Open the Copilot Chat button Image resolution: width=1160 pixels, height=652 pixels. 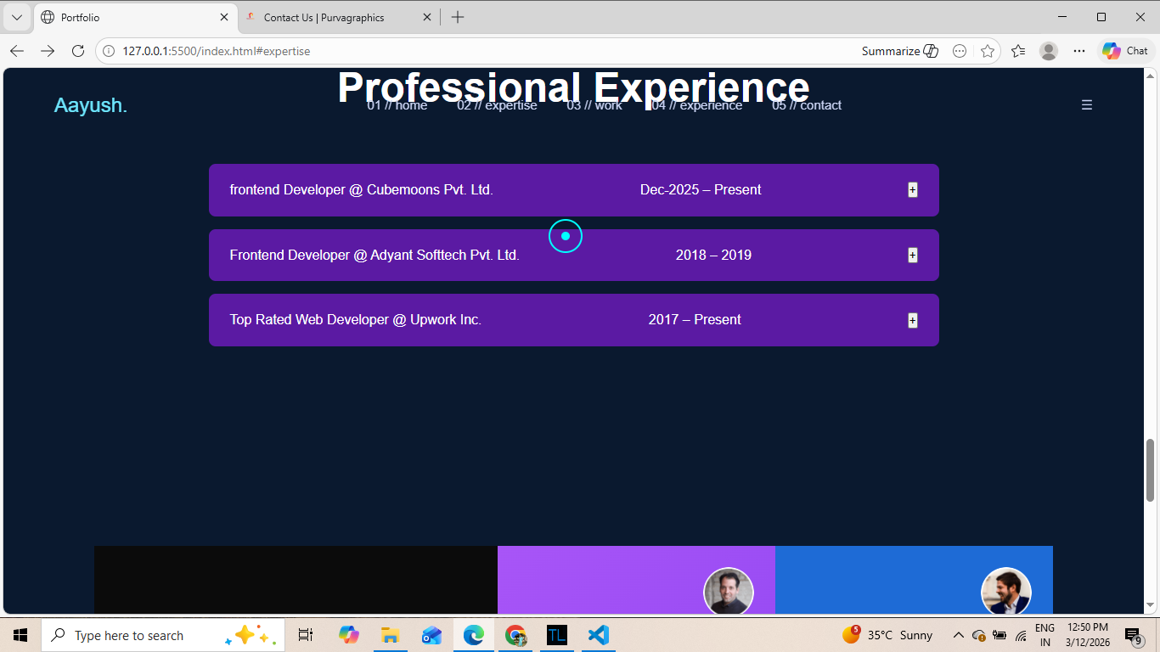(x=1124, y=51)
